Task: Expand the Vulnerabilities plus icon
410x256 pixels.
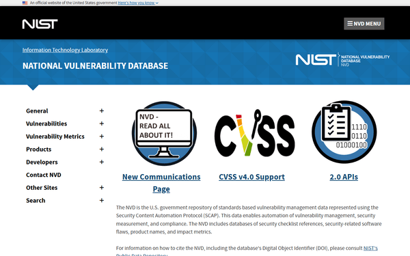Action: tap(102, 124)
